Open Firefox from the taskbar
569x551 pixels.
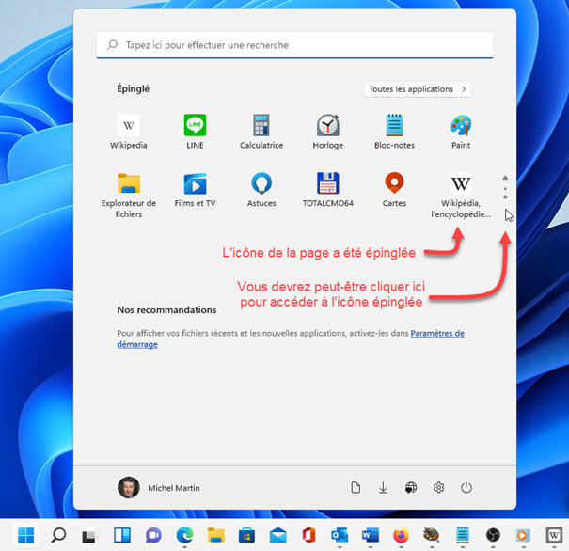(x=401, y=535)
